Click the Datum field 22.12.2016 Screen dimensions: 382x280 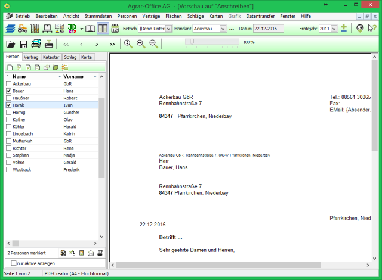268,29
